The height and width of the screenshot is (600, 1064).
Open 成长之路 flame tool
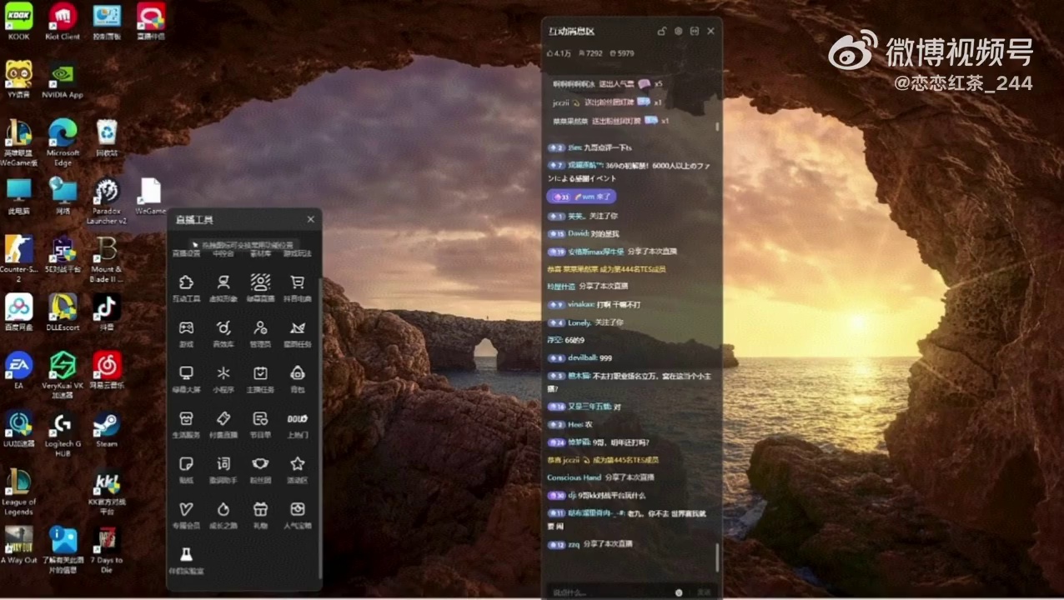coord(223,514)
